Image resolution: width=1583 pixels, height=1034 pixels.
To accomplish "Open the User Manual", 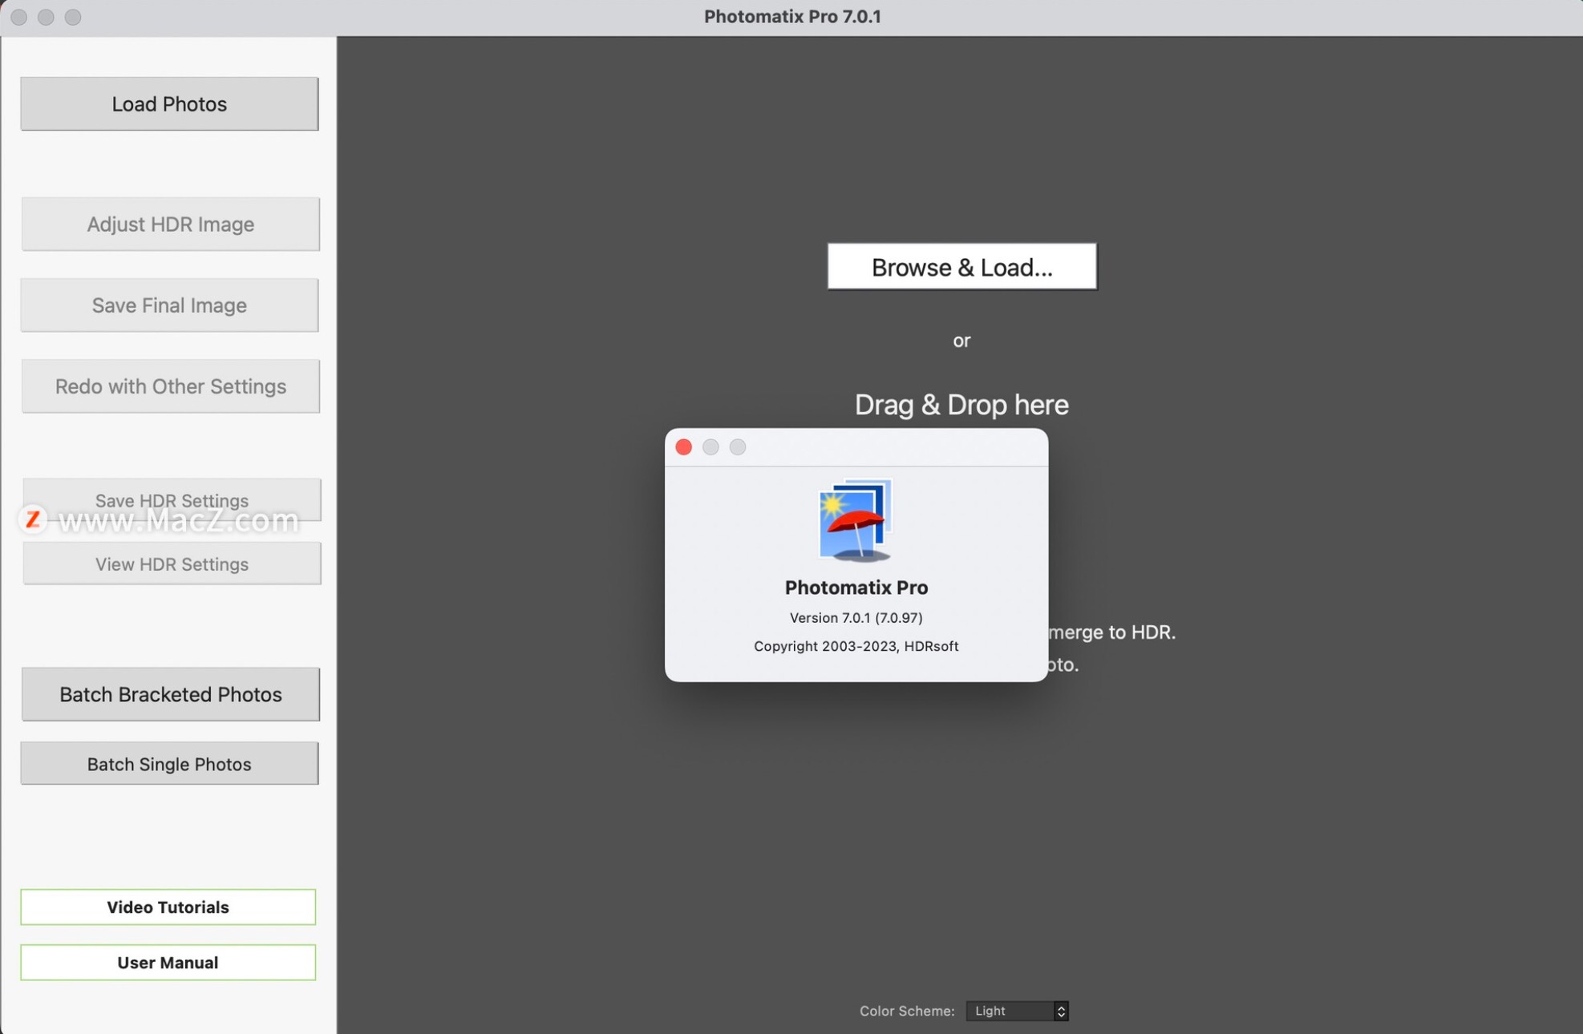I will tap(168, 962).
